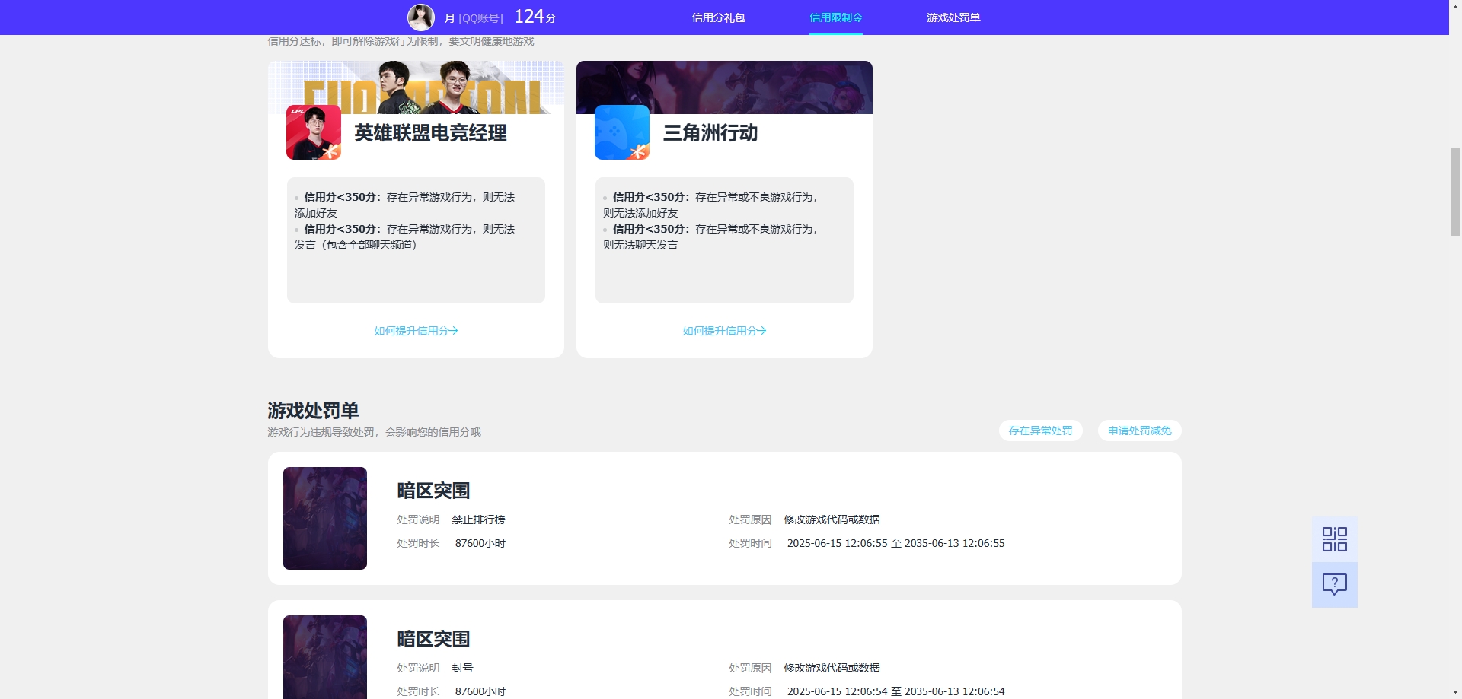This screenshot has width=1462, height=699.
Task: Switch to 信用限制令 tab
Action: click(x=836, y=17)
